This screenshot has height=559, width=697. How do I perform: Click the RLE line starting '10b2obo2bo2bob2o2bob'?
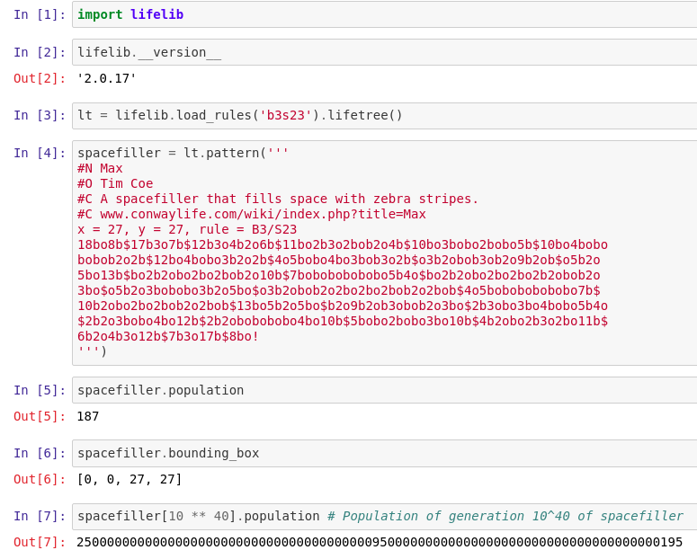[x=343, y=306]
